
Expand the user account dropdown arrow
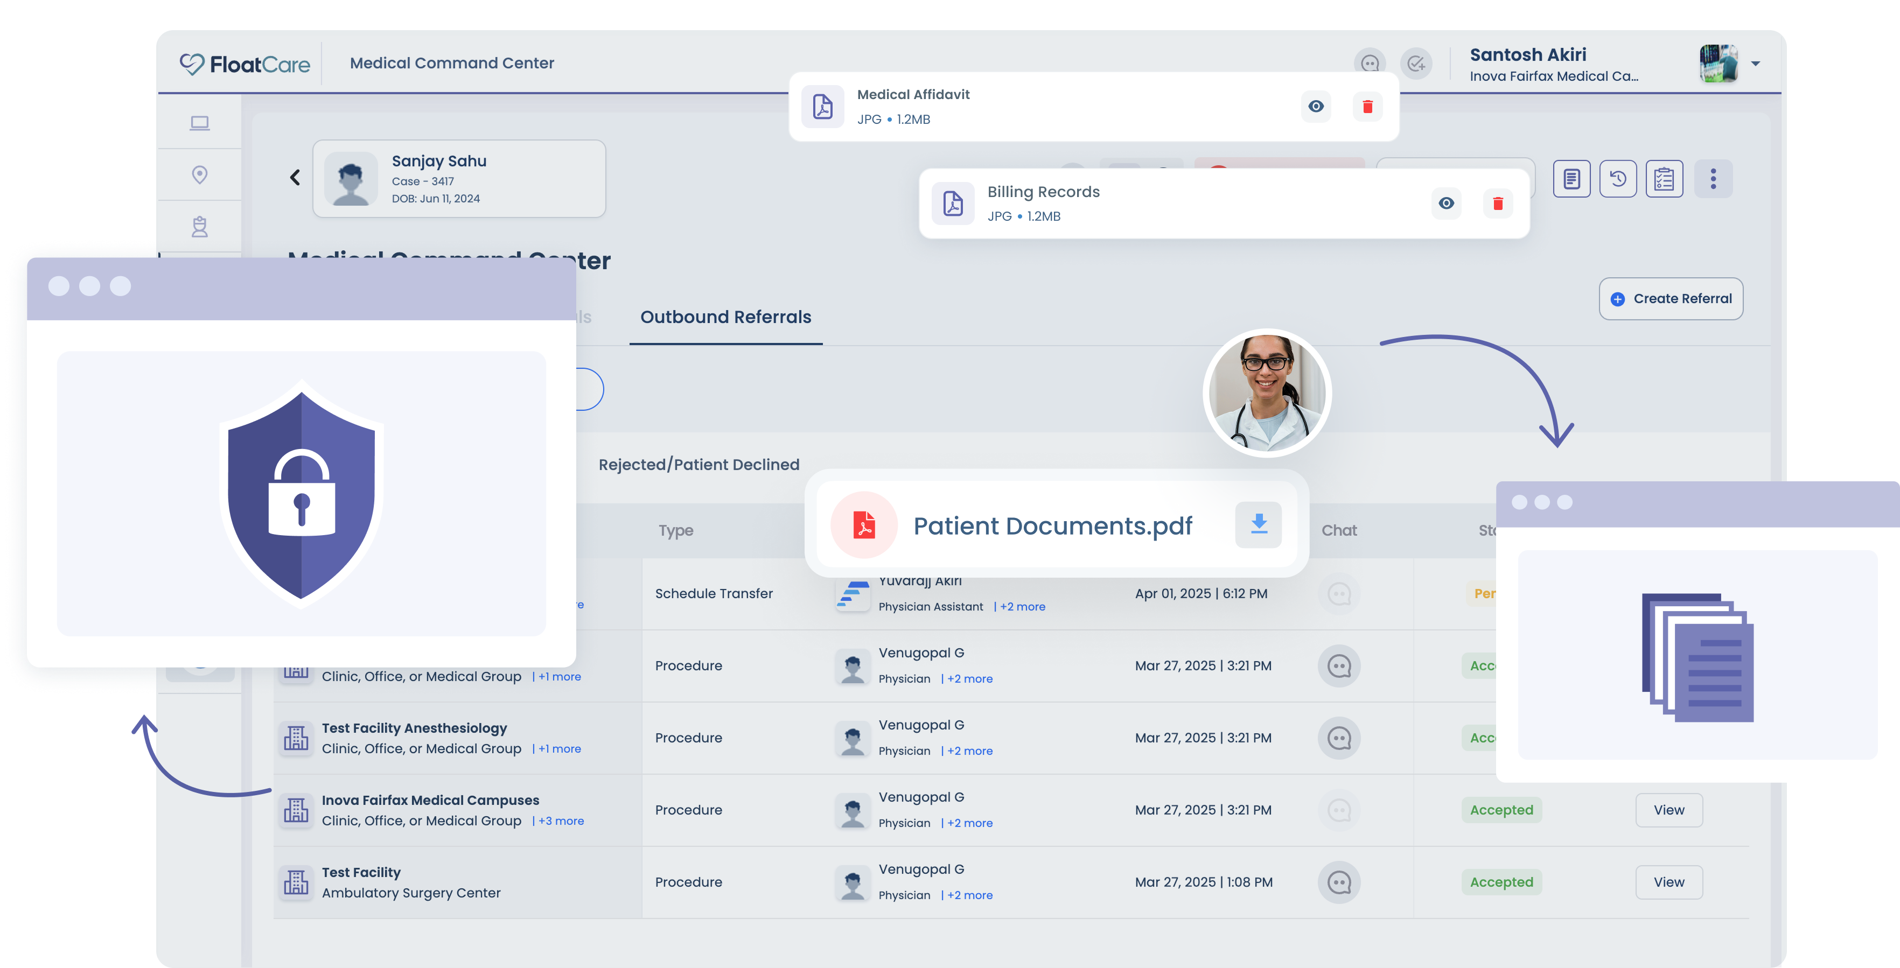1756,64
